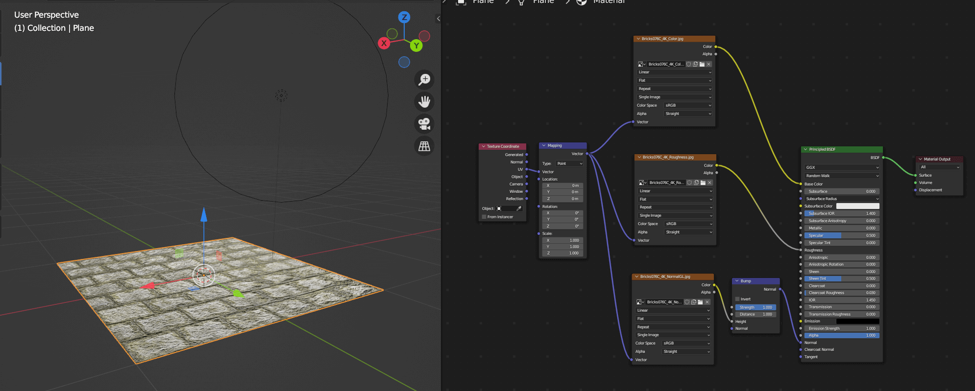Collapse the Principled BSDF node

pyautogui.click(x=805, y=149)
